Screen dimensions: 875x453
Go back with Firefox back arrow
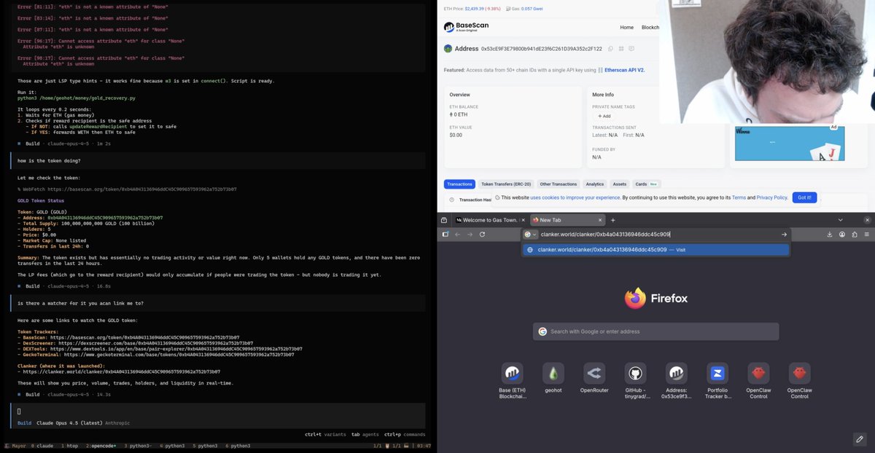pyautogui.click(x=457, y=235)
